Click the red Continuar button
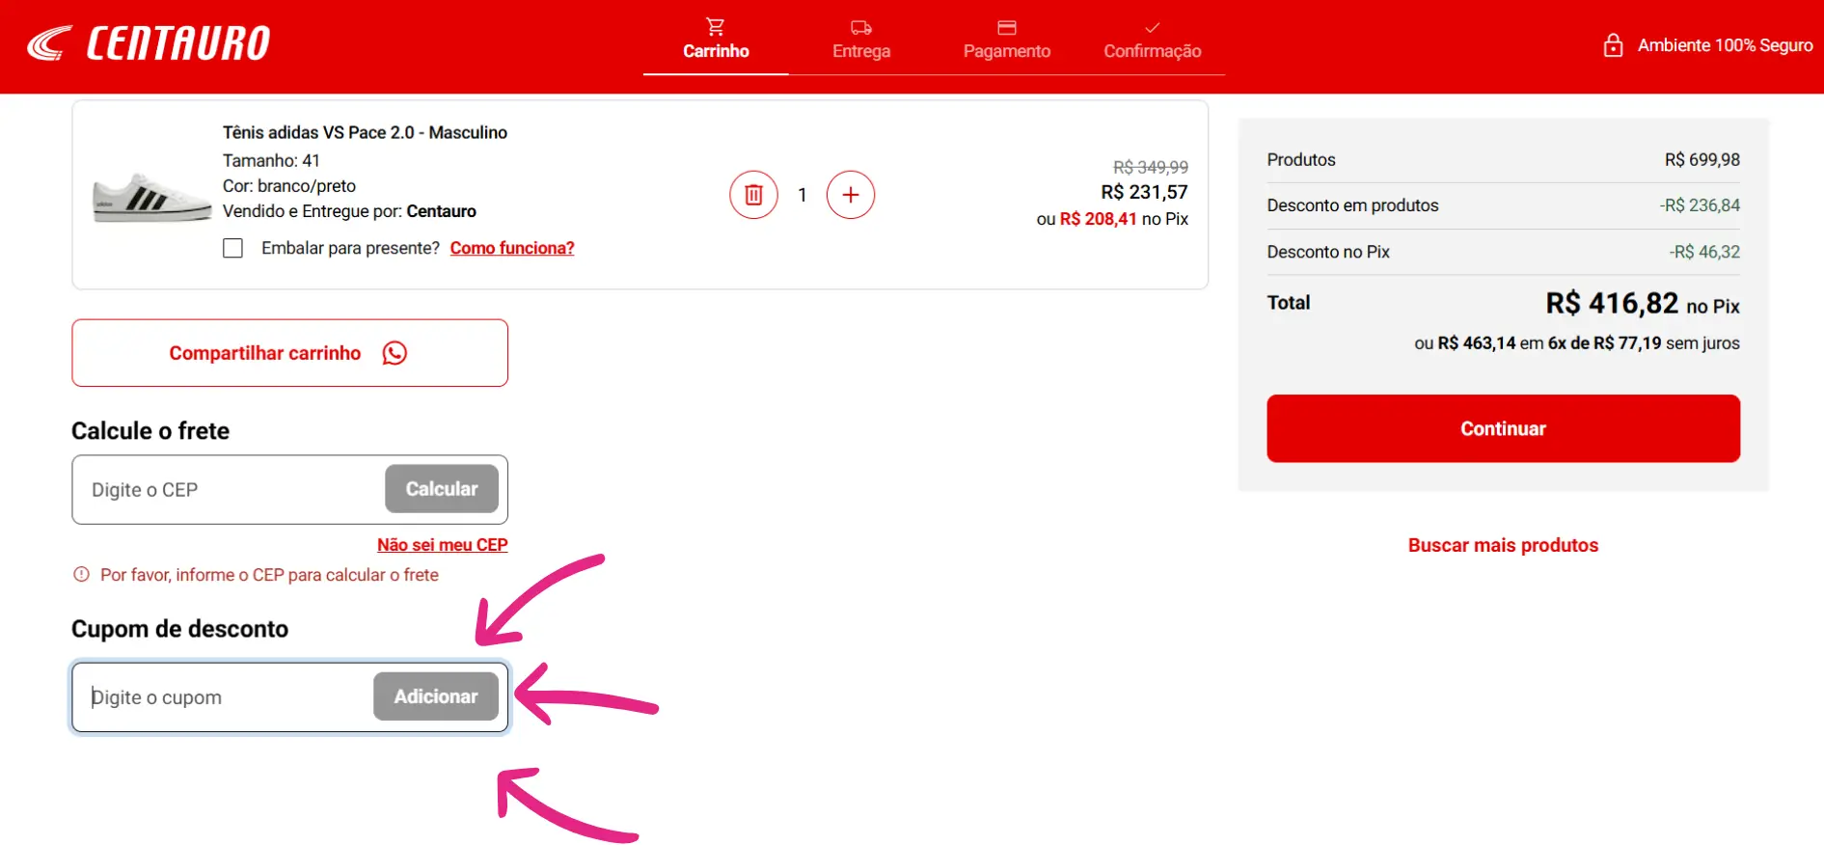 click(x=1503, y=428)
